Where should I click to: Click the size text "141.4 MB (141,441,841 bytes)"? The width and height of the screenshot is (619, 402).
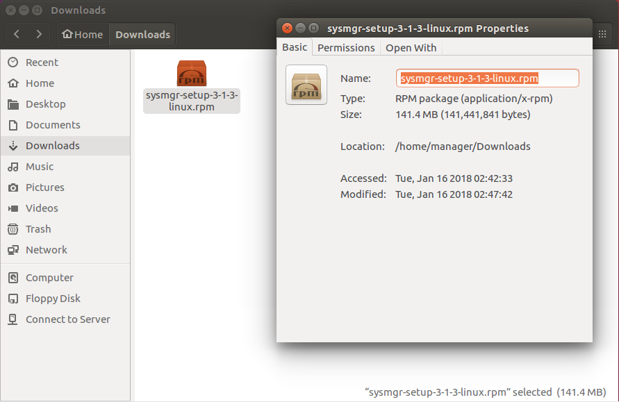(x=463, y=115)
